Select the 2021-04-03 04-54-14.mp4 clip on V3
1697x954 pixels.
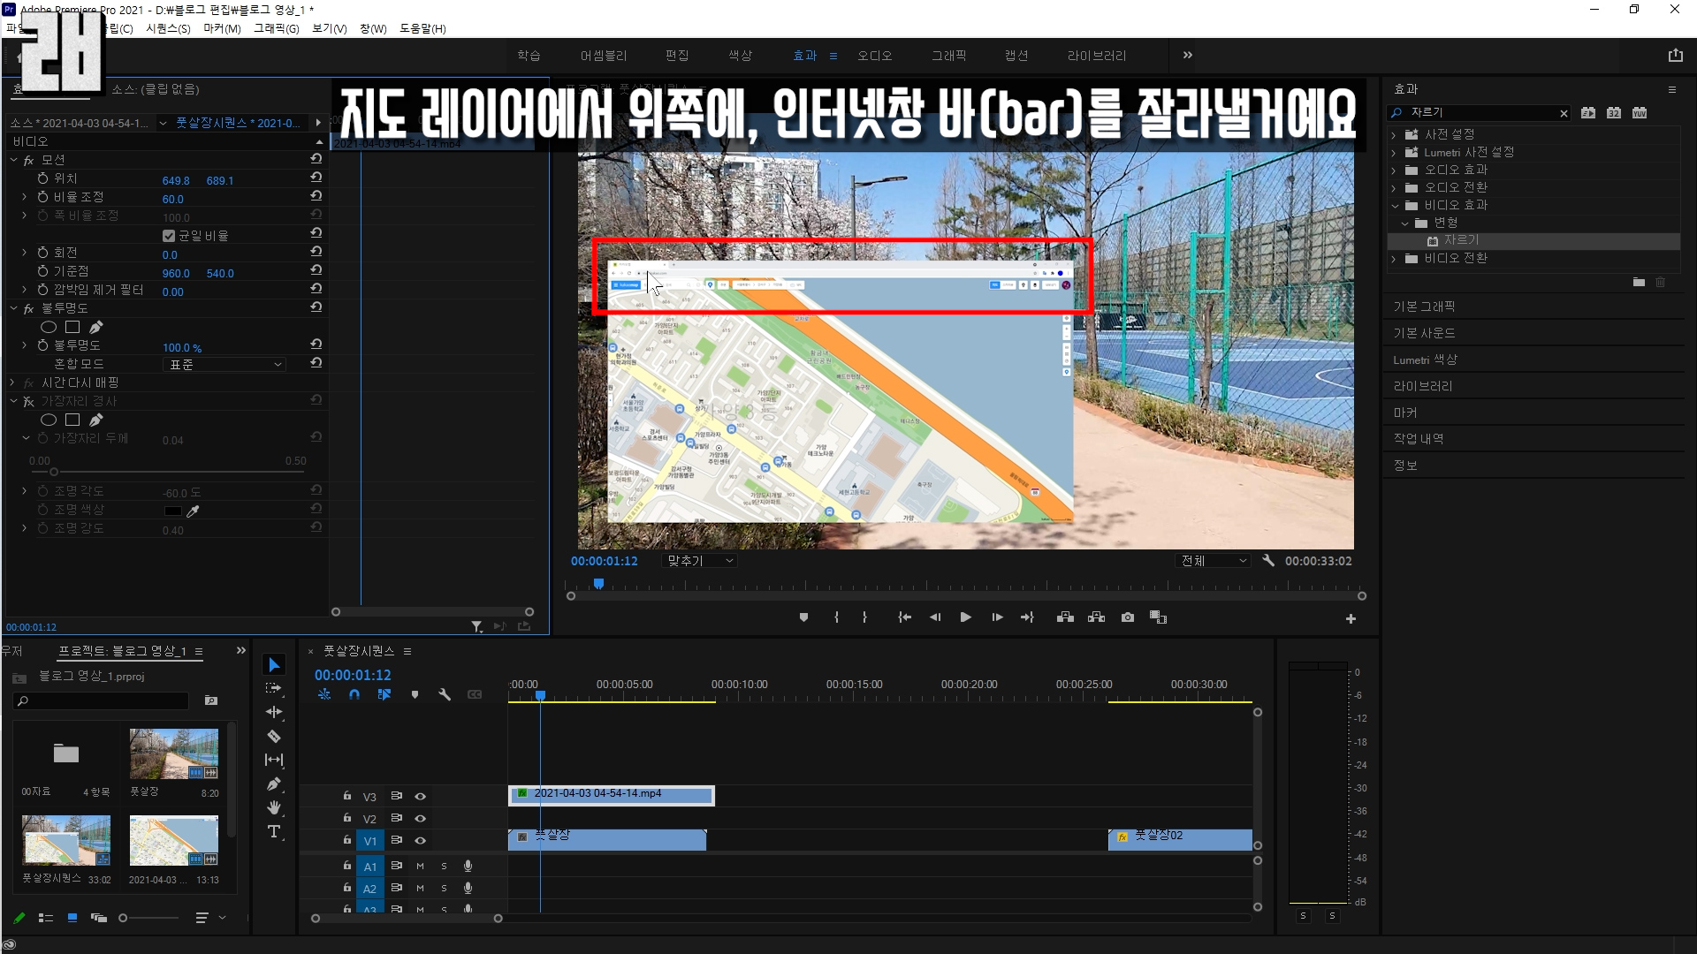pyautogui.click(x=612, y=794)
